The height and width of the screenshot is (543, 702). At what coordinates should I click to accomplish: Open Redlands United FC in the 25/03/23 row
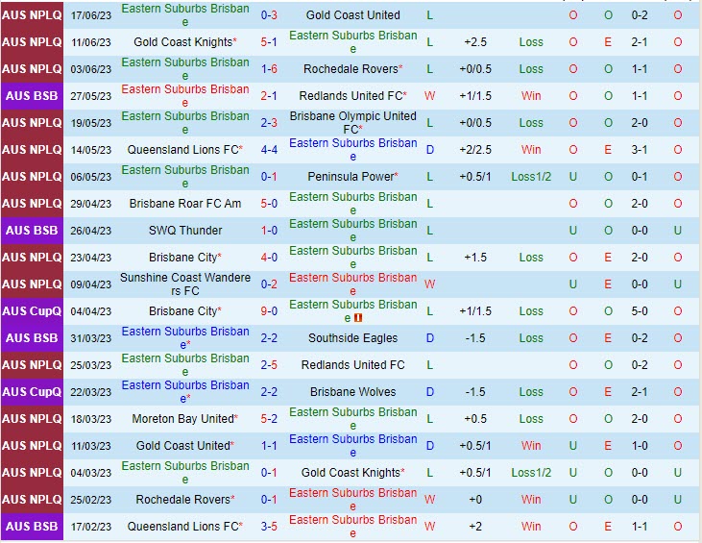click(352, 364)
